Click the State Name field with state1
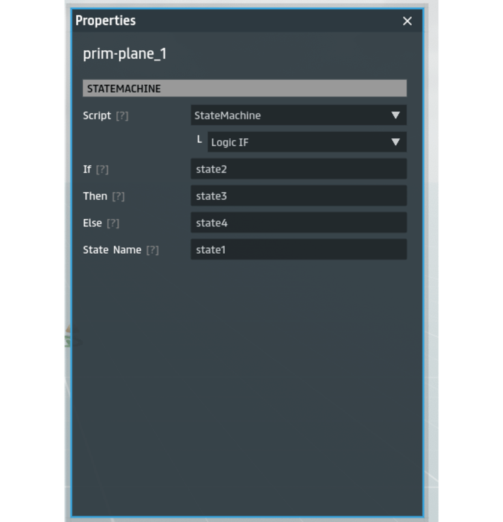This screenshot has height=522, width=503. [298, 250]
